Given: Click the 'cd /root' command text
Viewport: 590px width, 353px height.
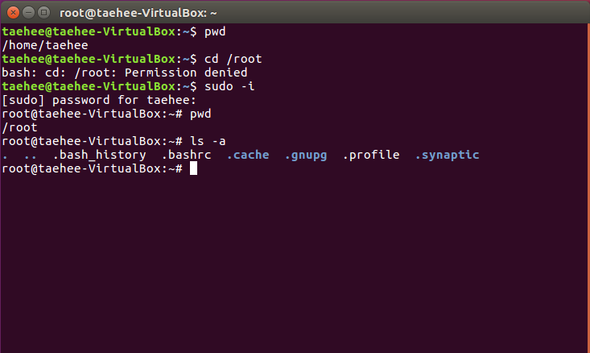Looking at the screenshot, I should tap(233, 59).
